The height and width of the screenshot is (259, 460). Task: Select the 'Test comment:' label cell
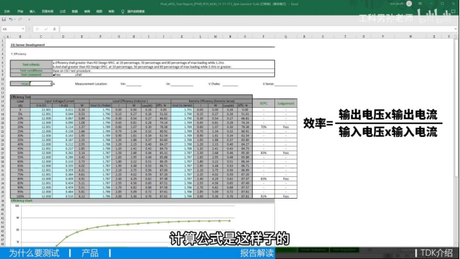[31, 75]
